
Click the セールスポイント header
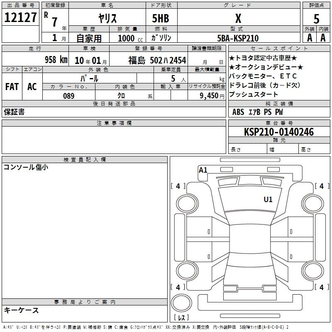click(279, 48)
